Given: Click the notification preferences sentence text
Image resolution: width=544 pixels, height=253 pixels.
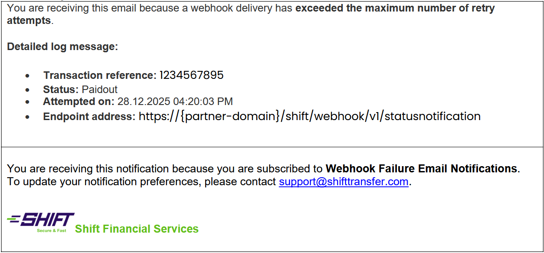Looking at the screenshot, I should (142, 182).
